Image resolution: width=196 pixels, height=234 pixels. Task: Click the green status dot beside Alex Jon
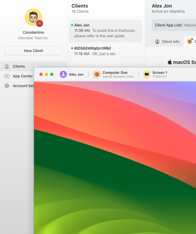[72, 25]
